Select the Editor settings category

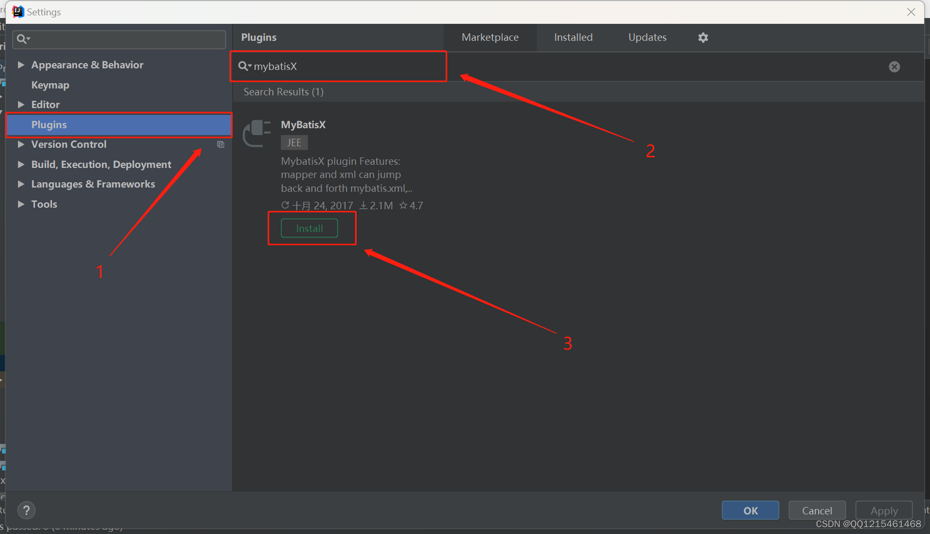[46, 104]
